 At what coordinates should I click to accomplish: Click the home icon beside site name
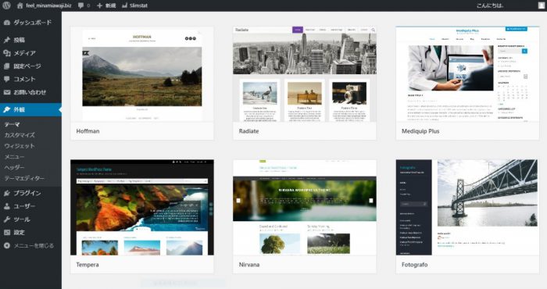[x=20, y=5]
